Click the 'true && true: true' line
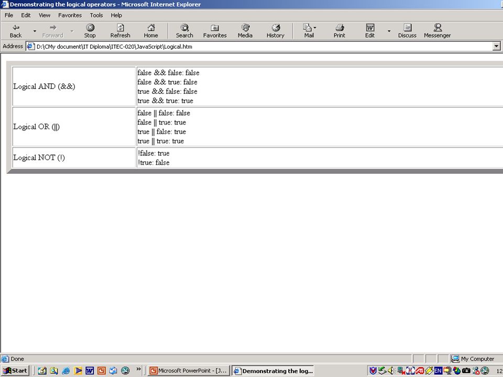The image size is (503, 377). [165, 101]
